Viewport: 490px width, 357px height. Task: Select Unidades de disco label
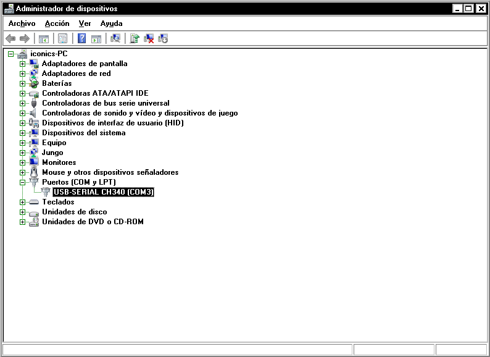pos(75,212)
